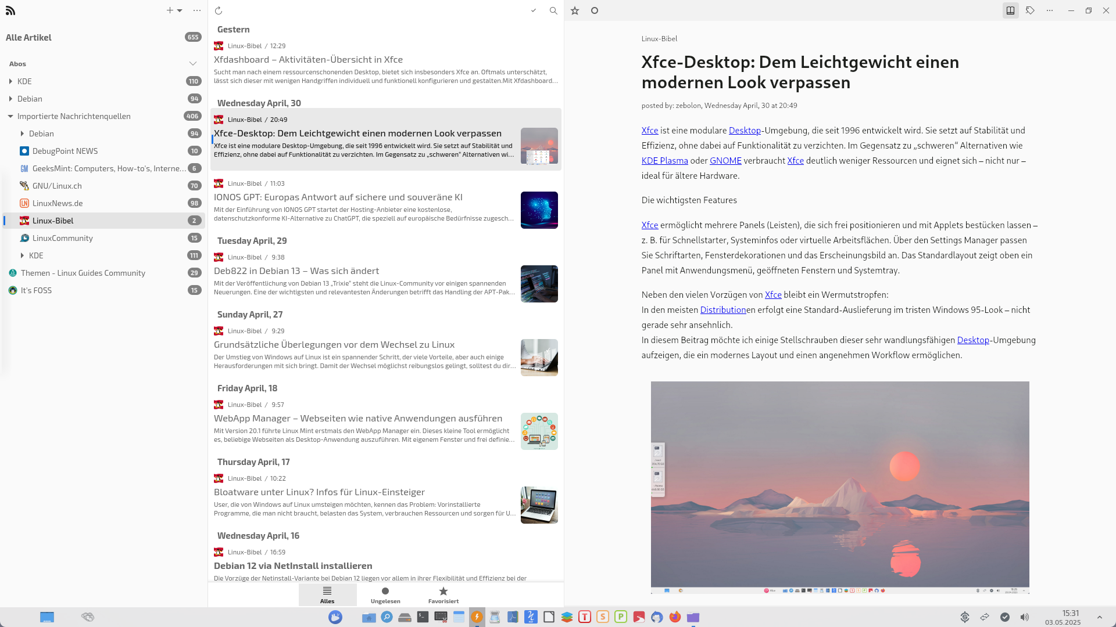The height and width of the screenshot is (627, 1116).
Task: Collapse Importierte Nachrichtenquellen folder
Action: tap(10, 116)
